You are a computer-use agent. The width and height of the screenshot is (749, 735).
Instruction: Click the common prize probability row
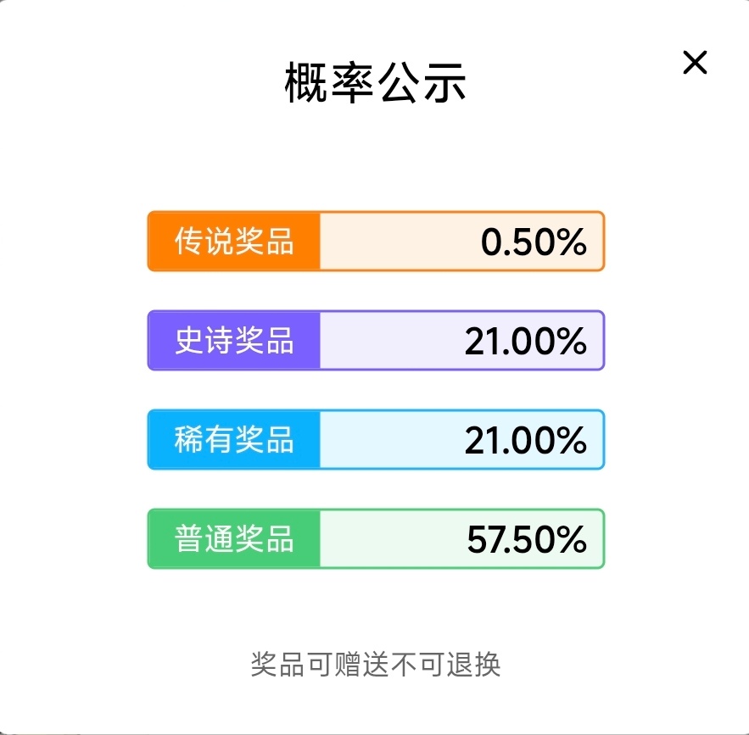[376, 539]
